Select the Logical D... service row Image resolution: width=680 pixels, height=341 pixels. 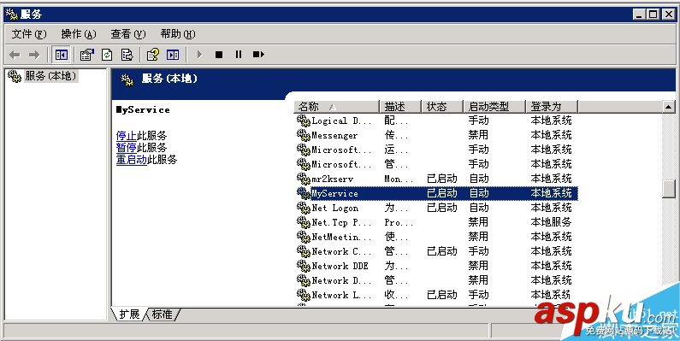(x=436, y=120)
